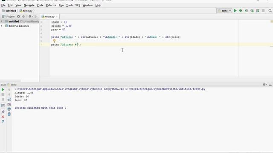
Task: Click the code line 'altura = 1.85'
Action: coord(61,26)
